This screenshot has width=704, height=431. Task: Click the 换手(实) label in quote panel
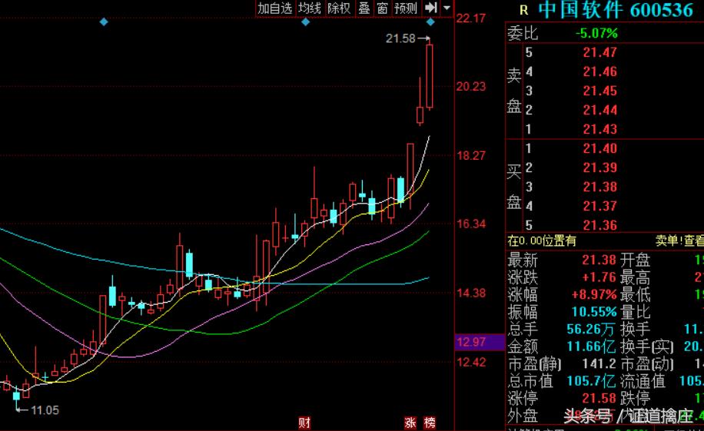pyautogui.click(x=647, y=346)
